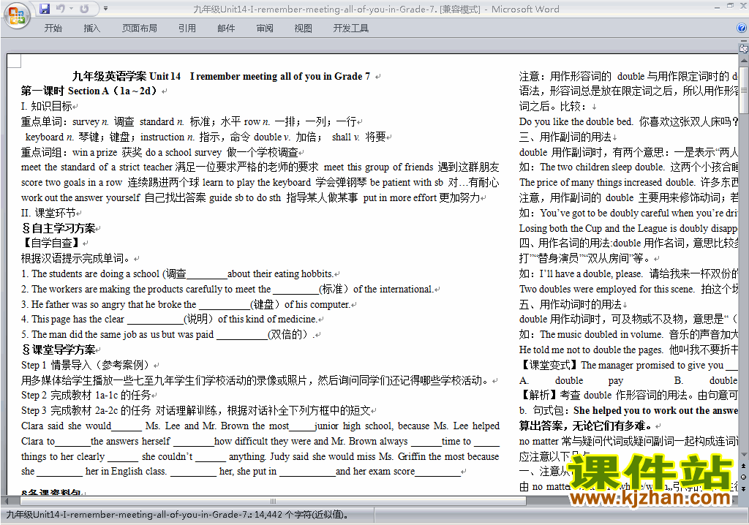
Task: Click the 重点单词 vocabulary line
Action: pyautogui.click(x=189, y=121)
